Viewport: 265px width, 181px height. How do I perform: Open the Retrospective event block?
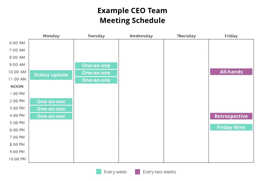pyautogui.click(x=231, y=116)
